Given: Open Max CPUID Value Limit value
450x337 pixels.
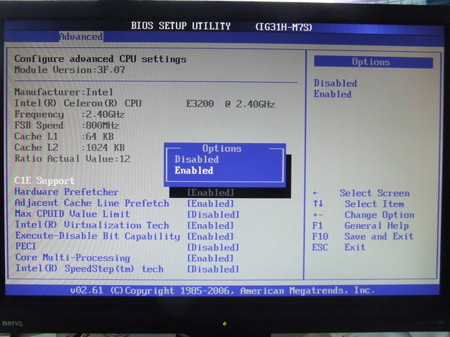Looking at the screenshot, I should point(213,215).
